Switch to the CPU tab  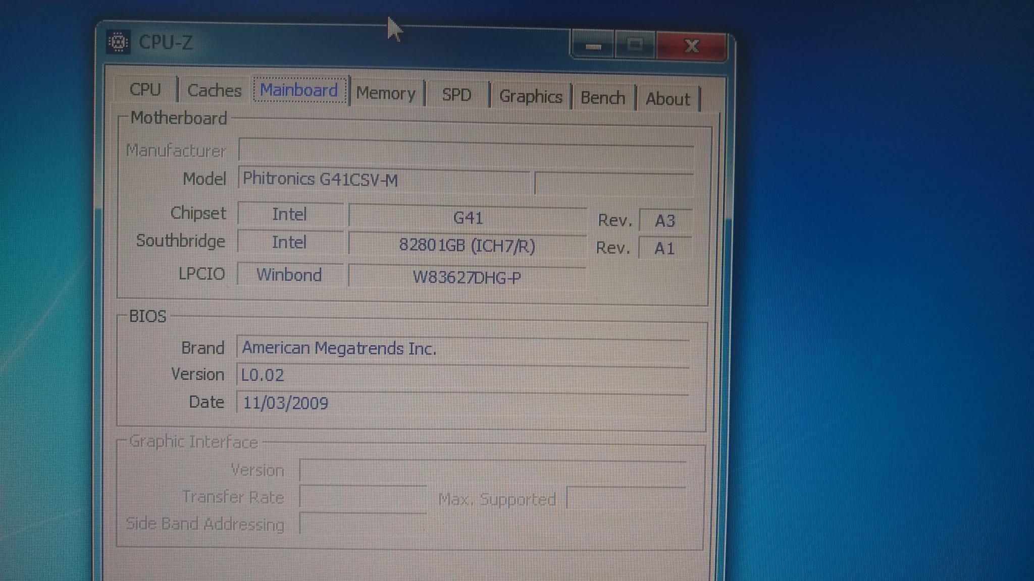click(x=145, y=89)
